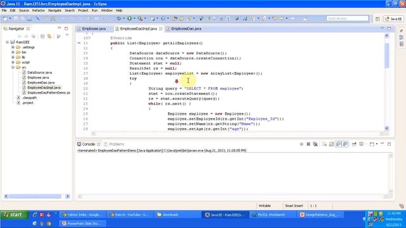Viewport: 406px width, 228px height.
Task: Open the Source menu
Action: click(24, 10)
